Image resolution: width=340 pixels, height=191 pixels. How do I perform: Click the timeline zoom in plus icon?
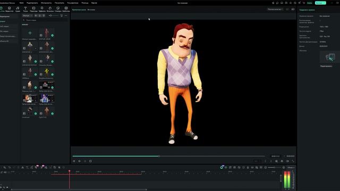[x=283, y=168]
